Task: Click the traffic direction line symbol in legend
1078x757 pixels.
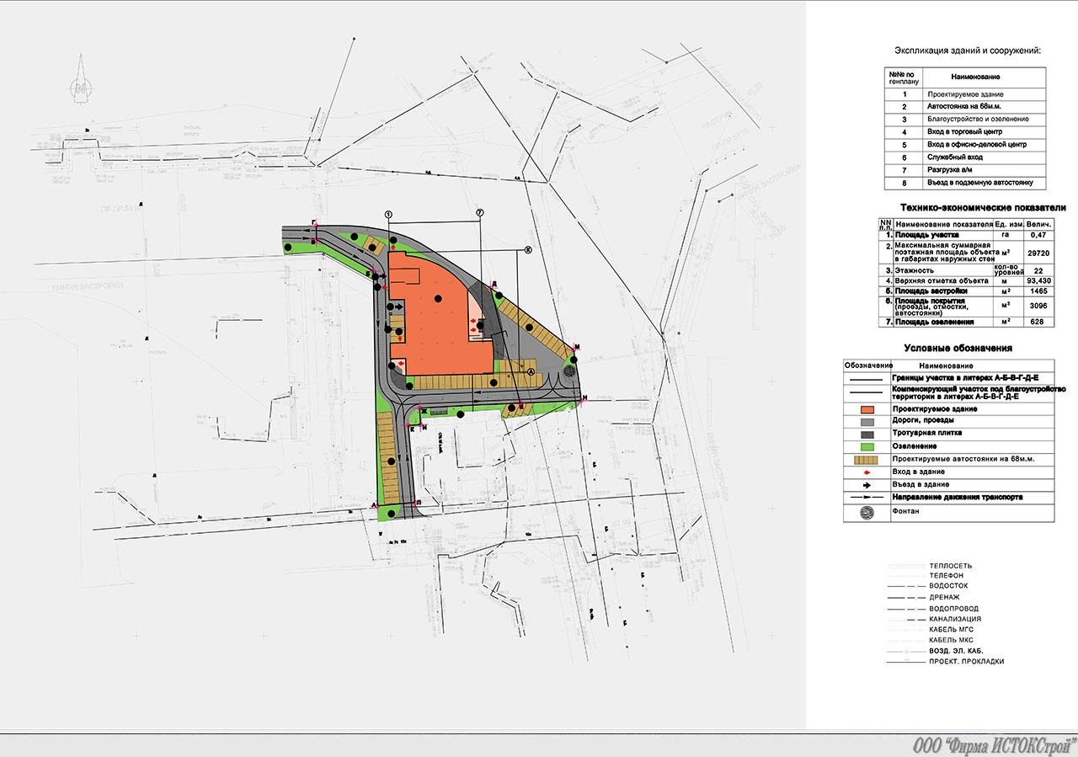Action: [x=866, y=498]
